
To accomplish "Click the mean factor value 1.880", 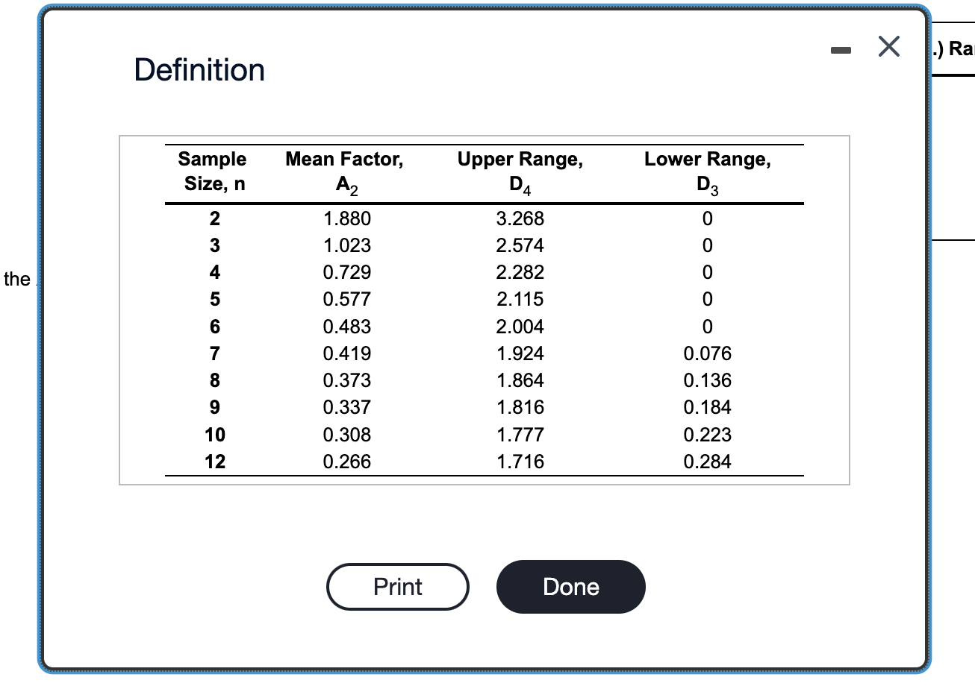I will (344, 218).
